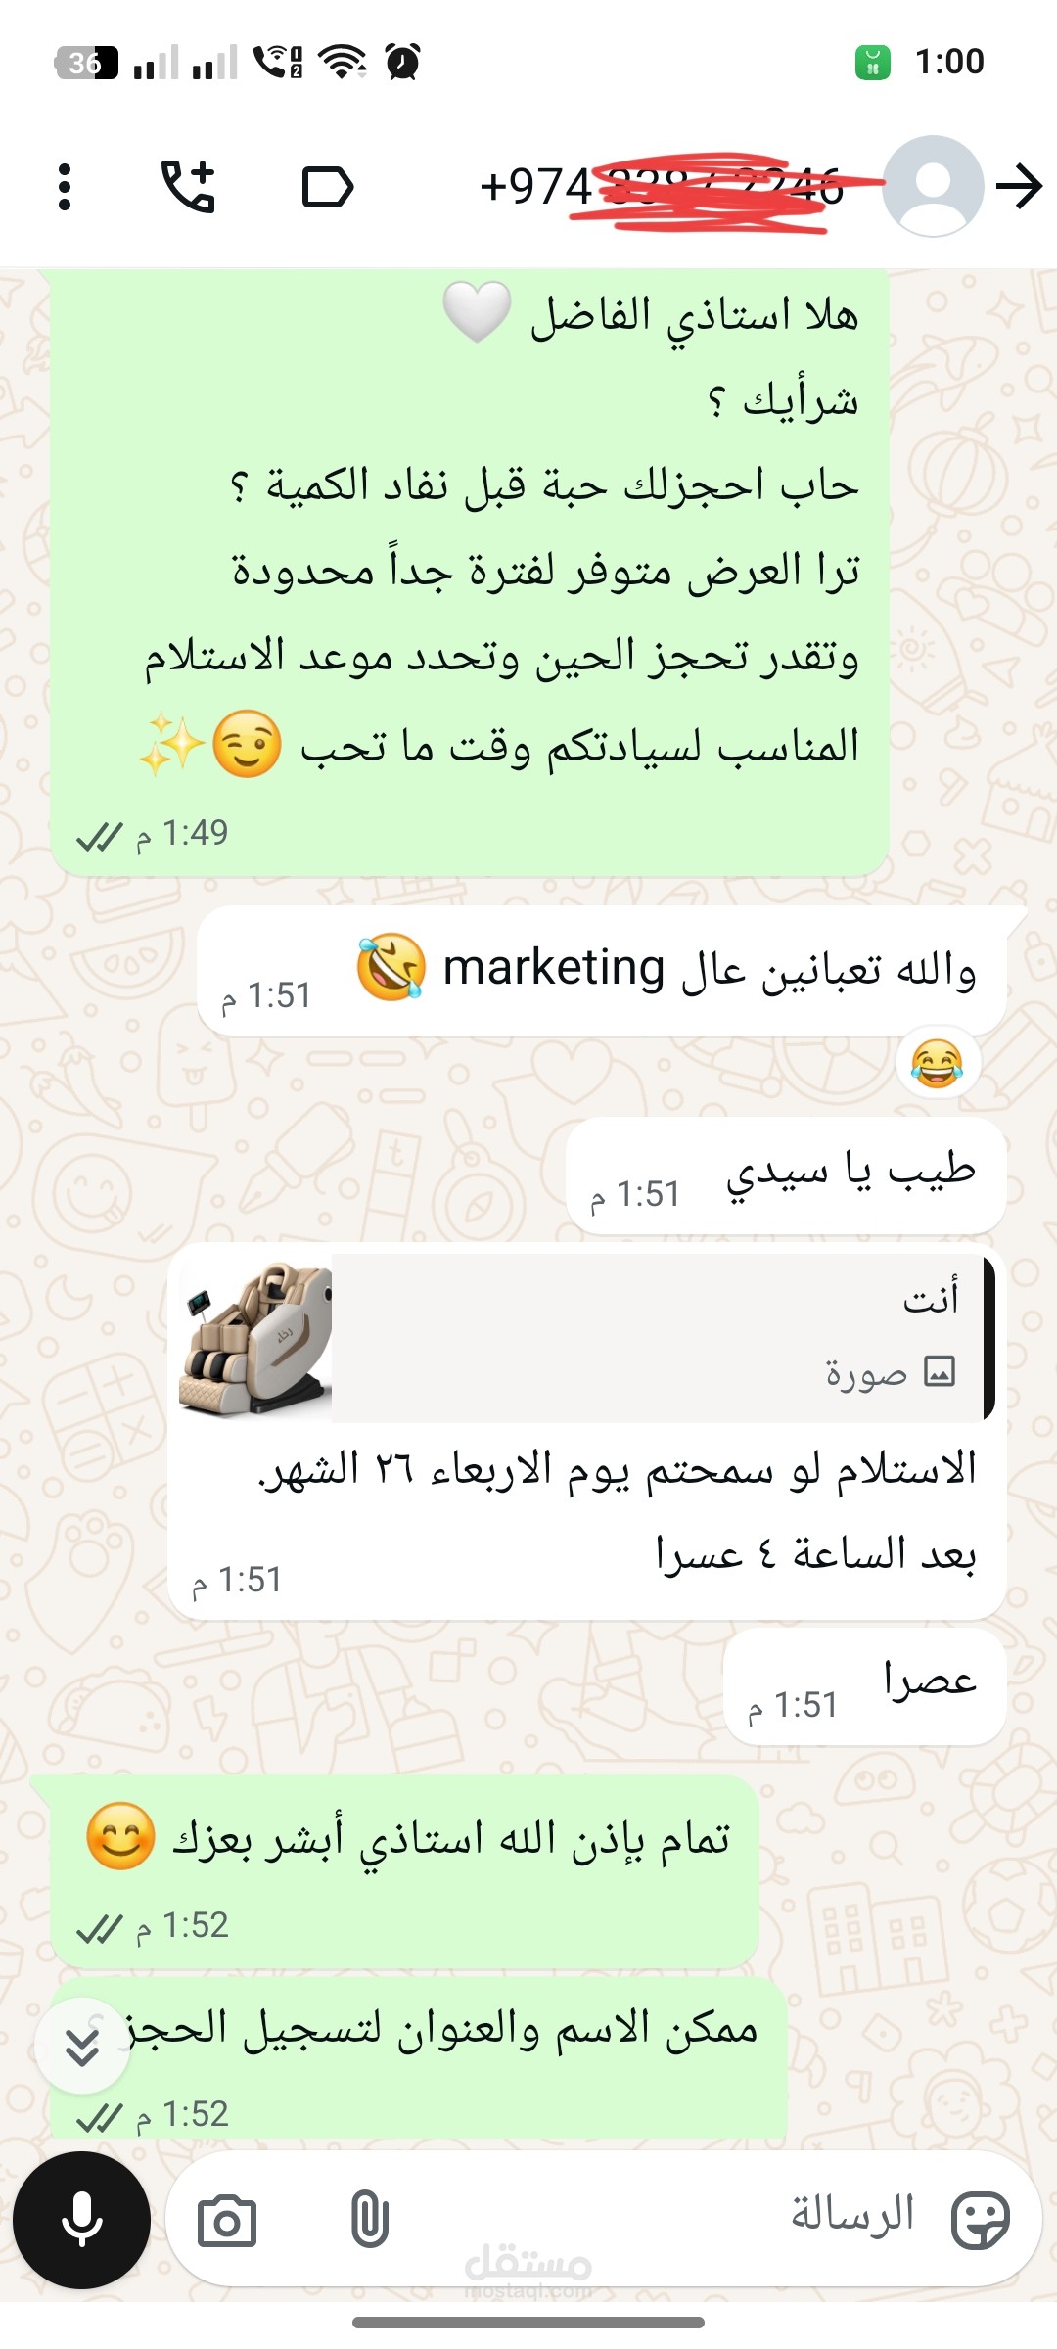Viewport: 1057px width, 2349px height.
Task: Open the +974 contact number header
Action: pos(662,186)
